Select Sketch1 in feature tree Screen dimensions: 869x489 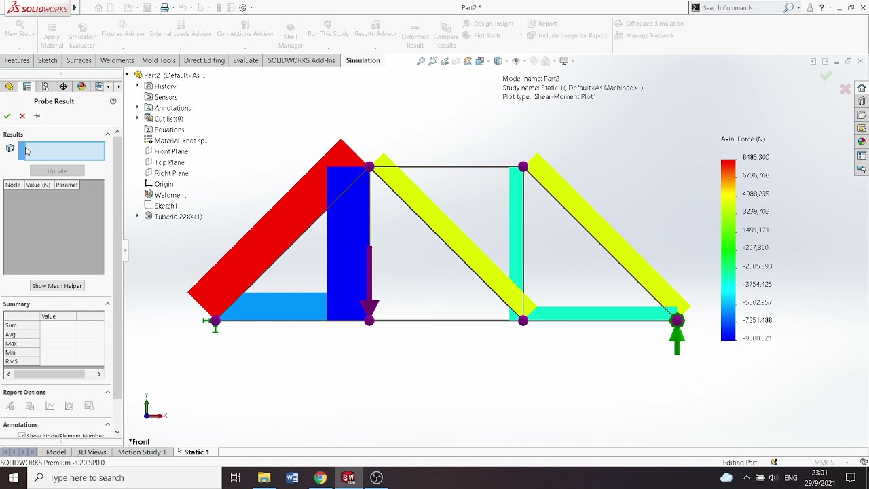coord(166,206)
